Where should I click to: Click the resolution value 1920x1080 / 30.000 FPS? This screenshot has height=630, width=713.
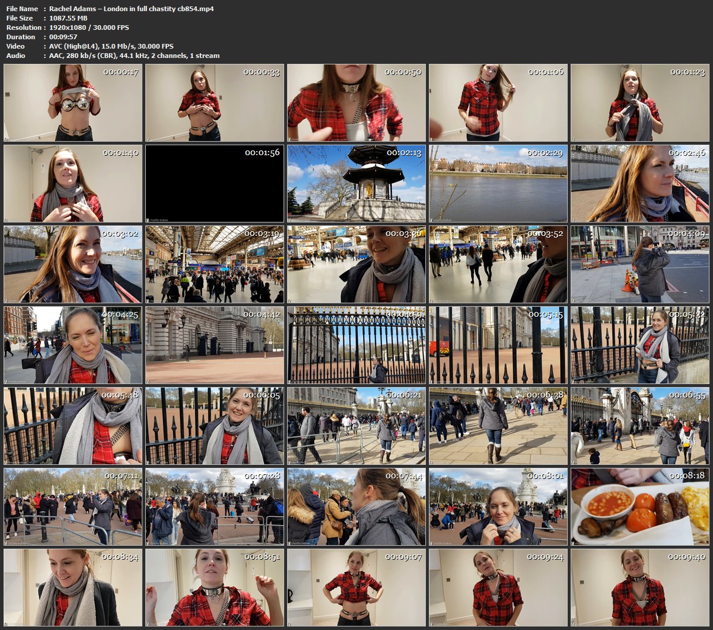tap(89, 28)
